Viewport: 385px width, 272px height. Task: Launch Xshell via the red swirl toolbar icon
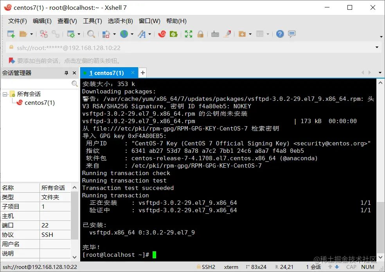click(x=162, y=34)
